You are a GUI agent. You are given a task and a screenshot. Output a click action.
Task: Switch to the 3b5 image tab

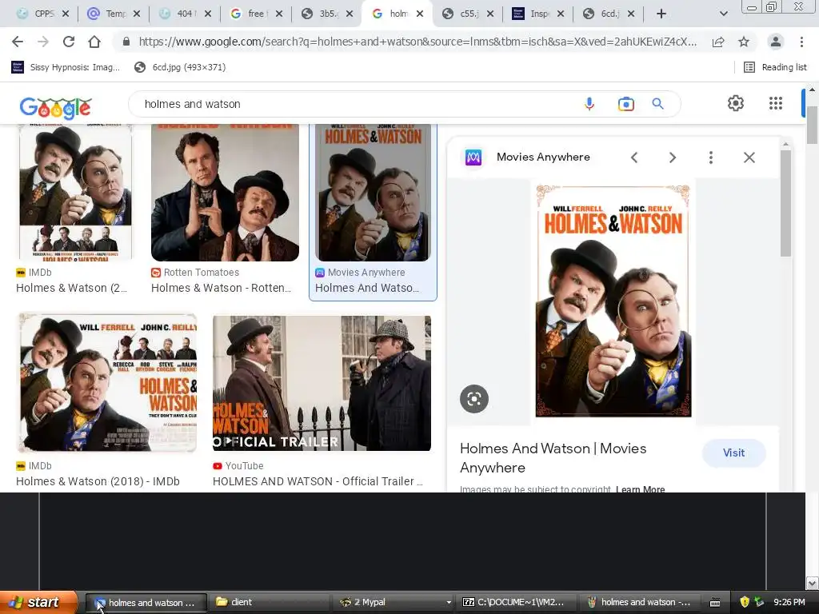(320, 14)
